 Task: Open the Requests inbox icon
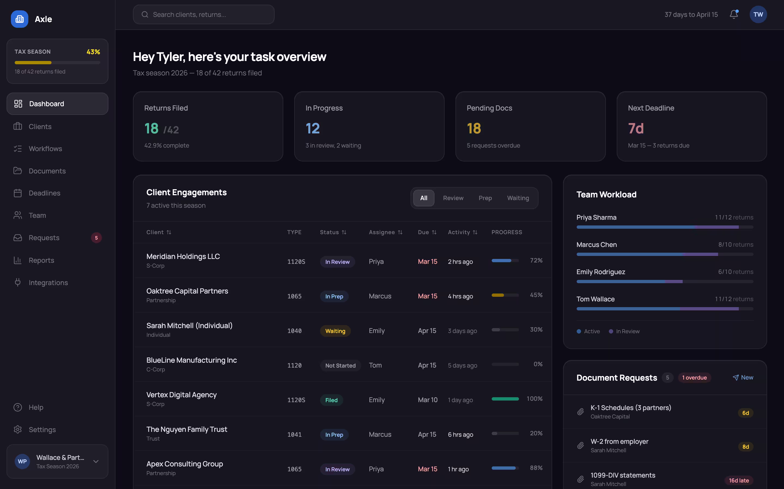pyautogui.click(x=18, y=237)
